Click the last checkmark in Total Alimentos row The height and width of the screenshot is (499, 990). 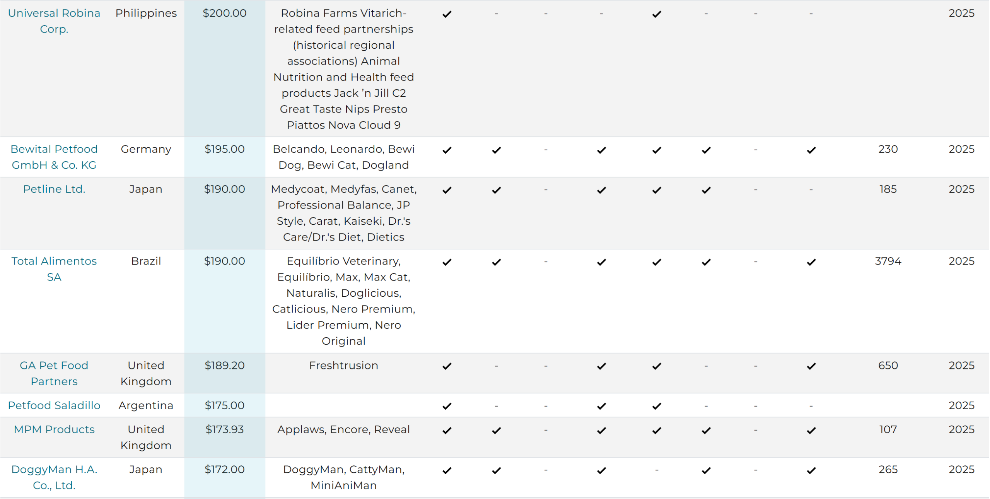point(811,262)
